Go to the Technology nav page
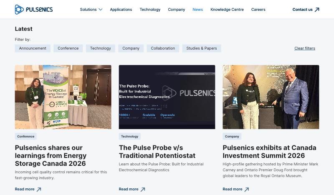Screen dimensions: 334x195 coord(150,9)
